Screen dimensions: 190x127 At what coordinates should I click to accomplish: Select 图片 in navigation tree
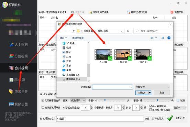point(67,52)
